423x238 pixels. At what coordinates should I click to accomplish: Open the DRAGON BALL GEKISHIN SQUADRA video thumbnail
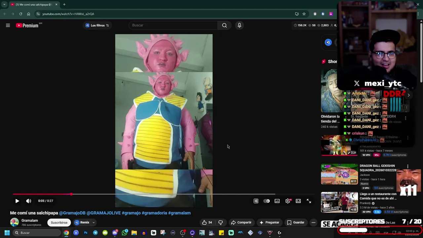pyautogui.click(x=339, y=174)
